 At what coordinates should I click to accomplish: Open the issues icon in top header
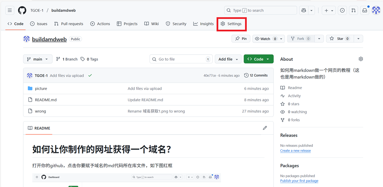(342, 10)
